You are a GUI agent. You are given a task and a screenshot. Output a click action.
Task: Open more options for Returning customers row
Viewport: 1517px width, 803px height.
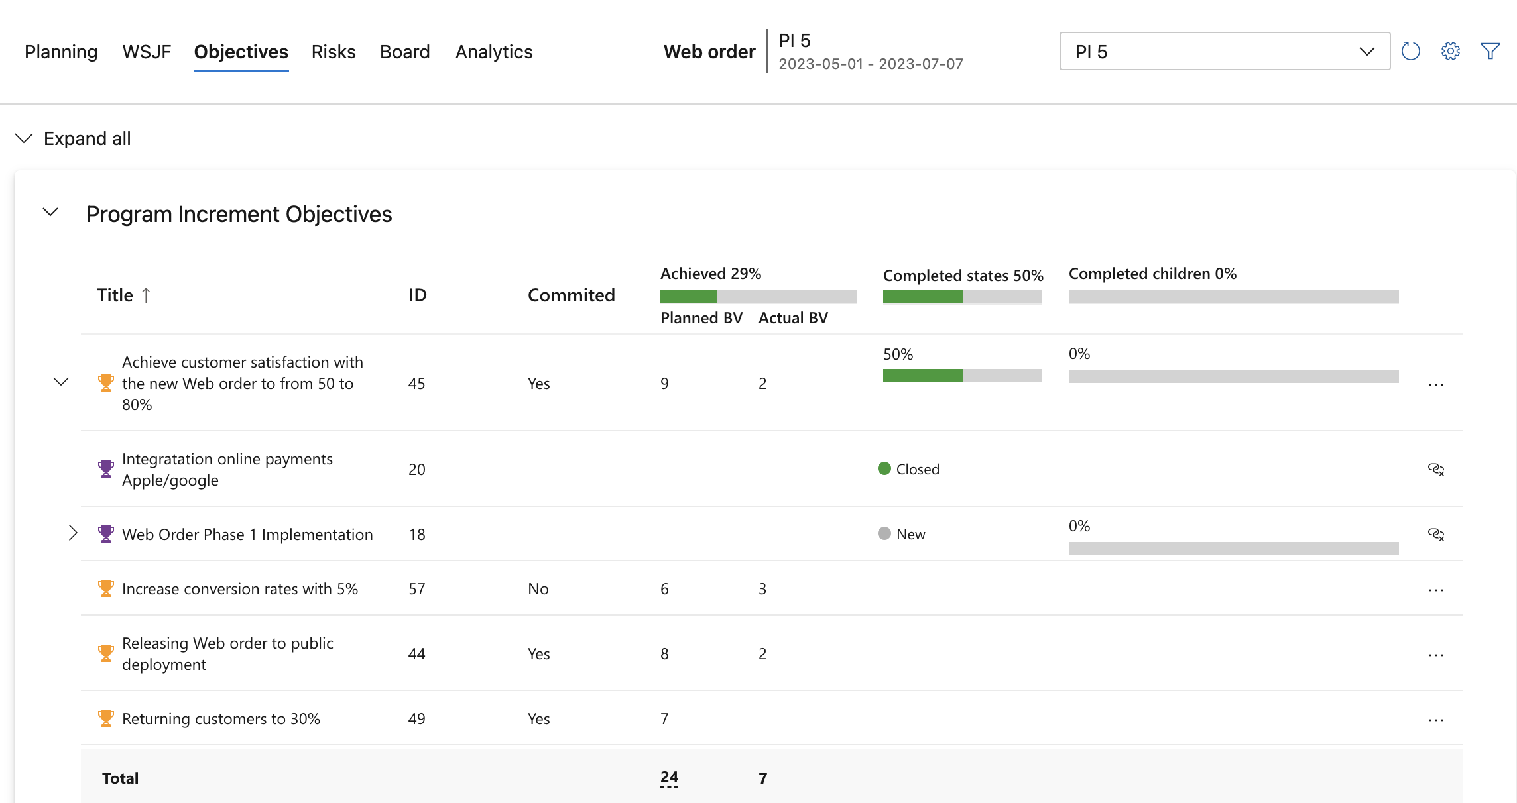[x=1435, y=720]
